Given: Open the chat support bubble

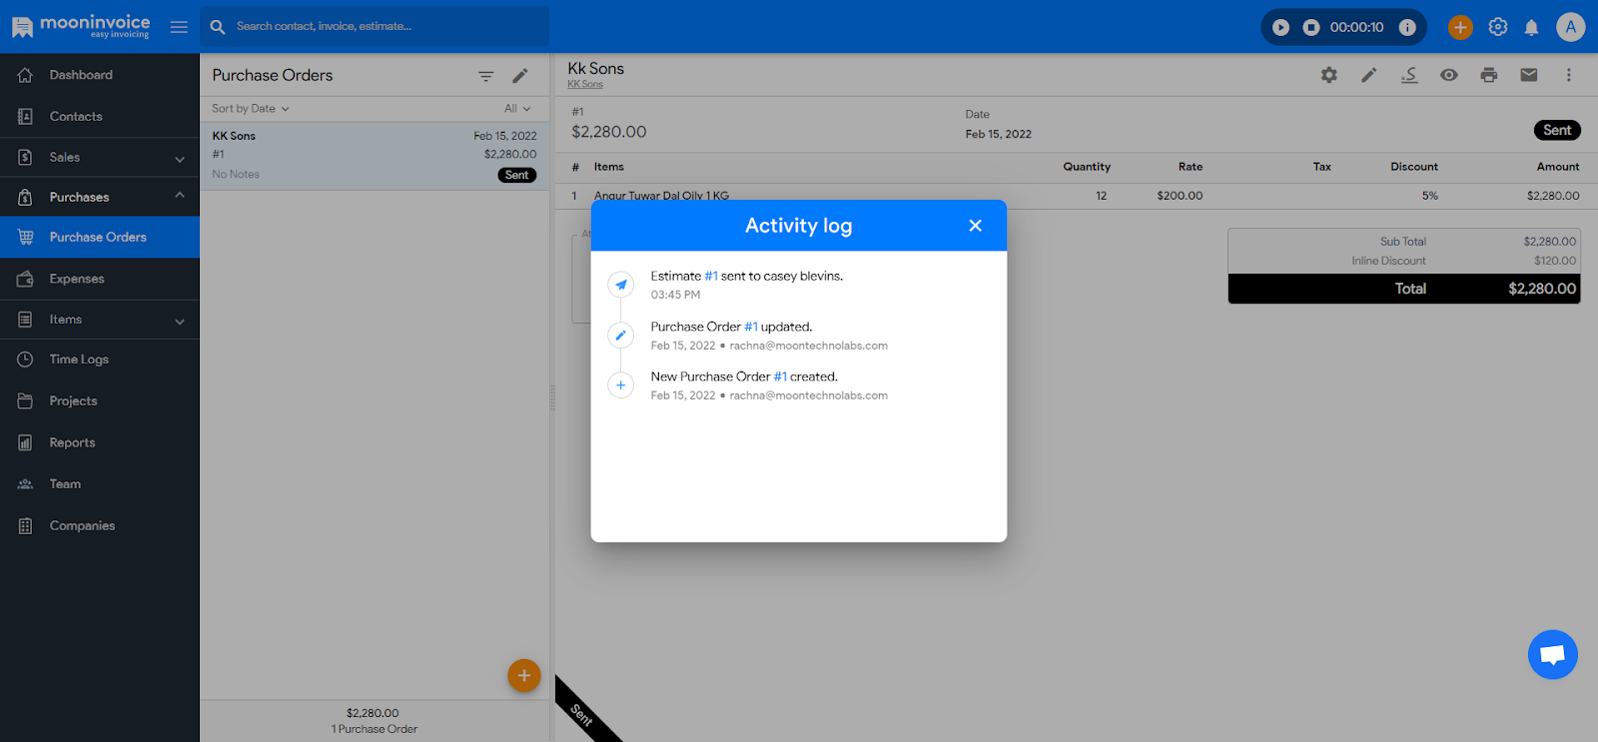Looking at the screenshot, I should coord(1552,655).
